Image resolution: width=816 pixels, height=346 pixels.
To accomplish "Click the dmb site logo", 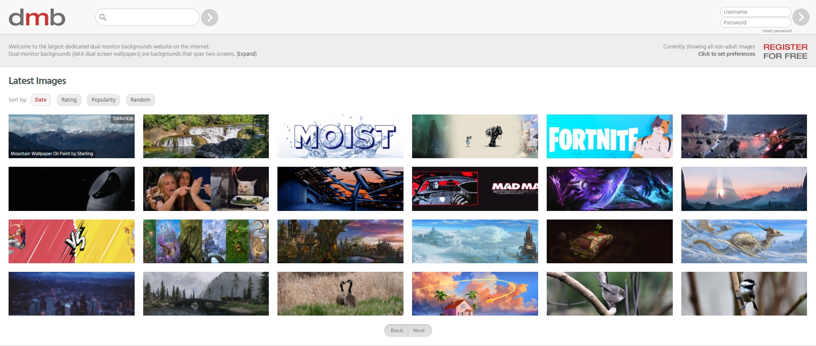I will (x=37, y=18).
